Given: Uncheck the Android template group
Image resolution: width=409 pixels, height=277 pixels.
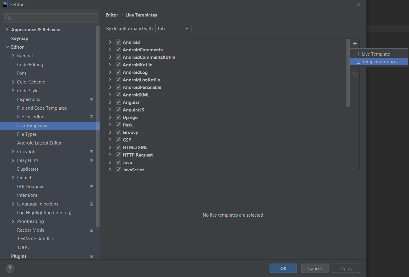Looking at the screenshot, I should click(118, 42).
